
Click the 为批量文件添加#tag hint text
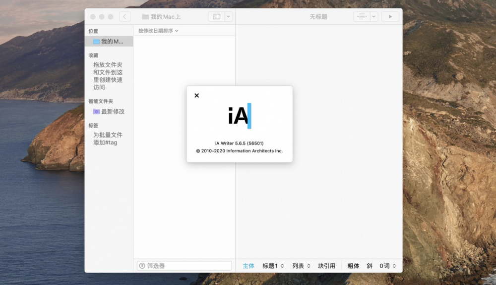[108, 139]
